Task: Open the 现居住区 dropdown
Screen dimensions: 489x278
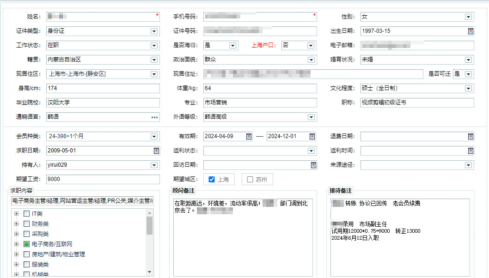Action: [x=154, y=74]
